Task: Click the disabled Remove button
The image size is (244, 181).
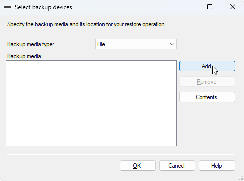Action: (207, 82)
